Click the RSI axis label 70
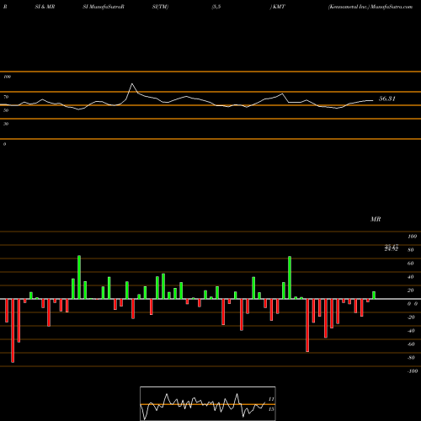The height and width of the screenshot is (421, 421). coord(6,97)
